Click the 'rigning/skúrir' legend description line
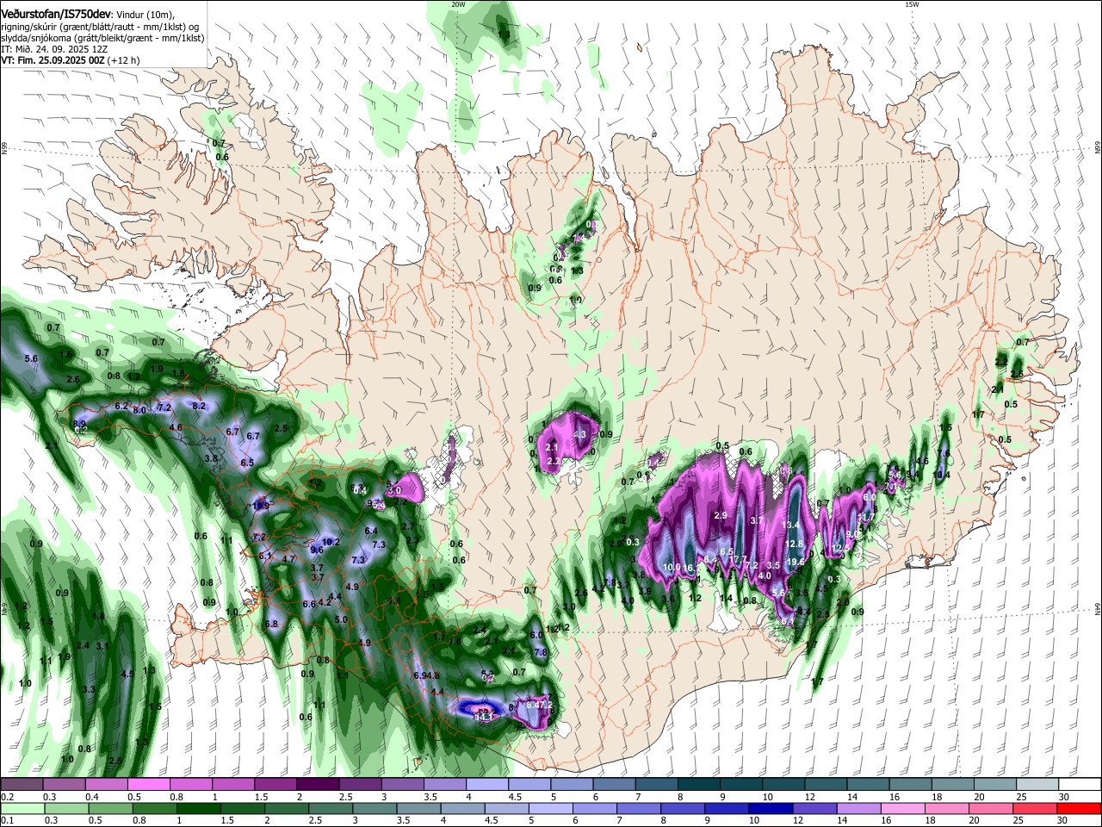This screenshot has height=827, width=1102. click(100, 27)
